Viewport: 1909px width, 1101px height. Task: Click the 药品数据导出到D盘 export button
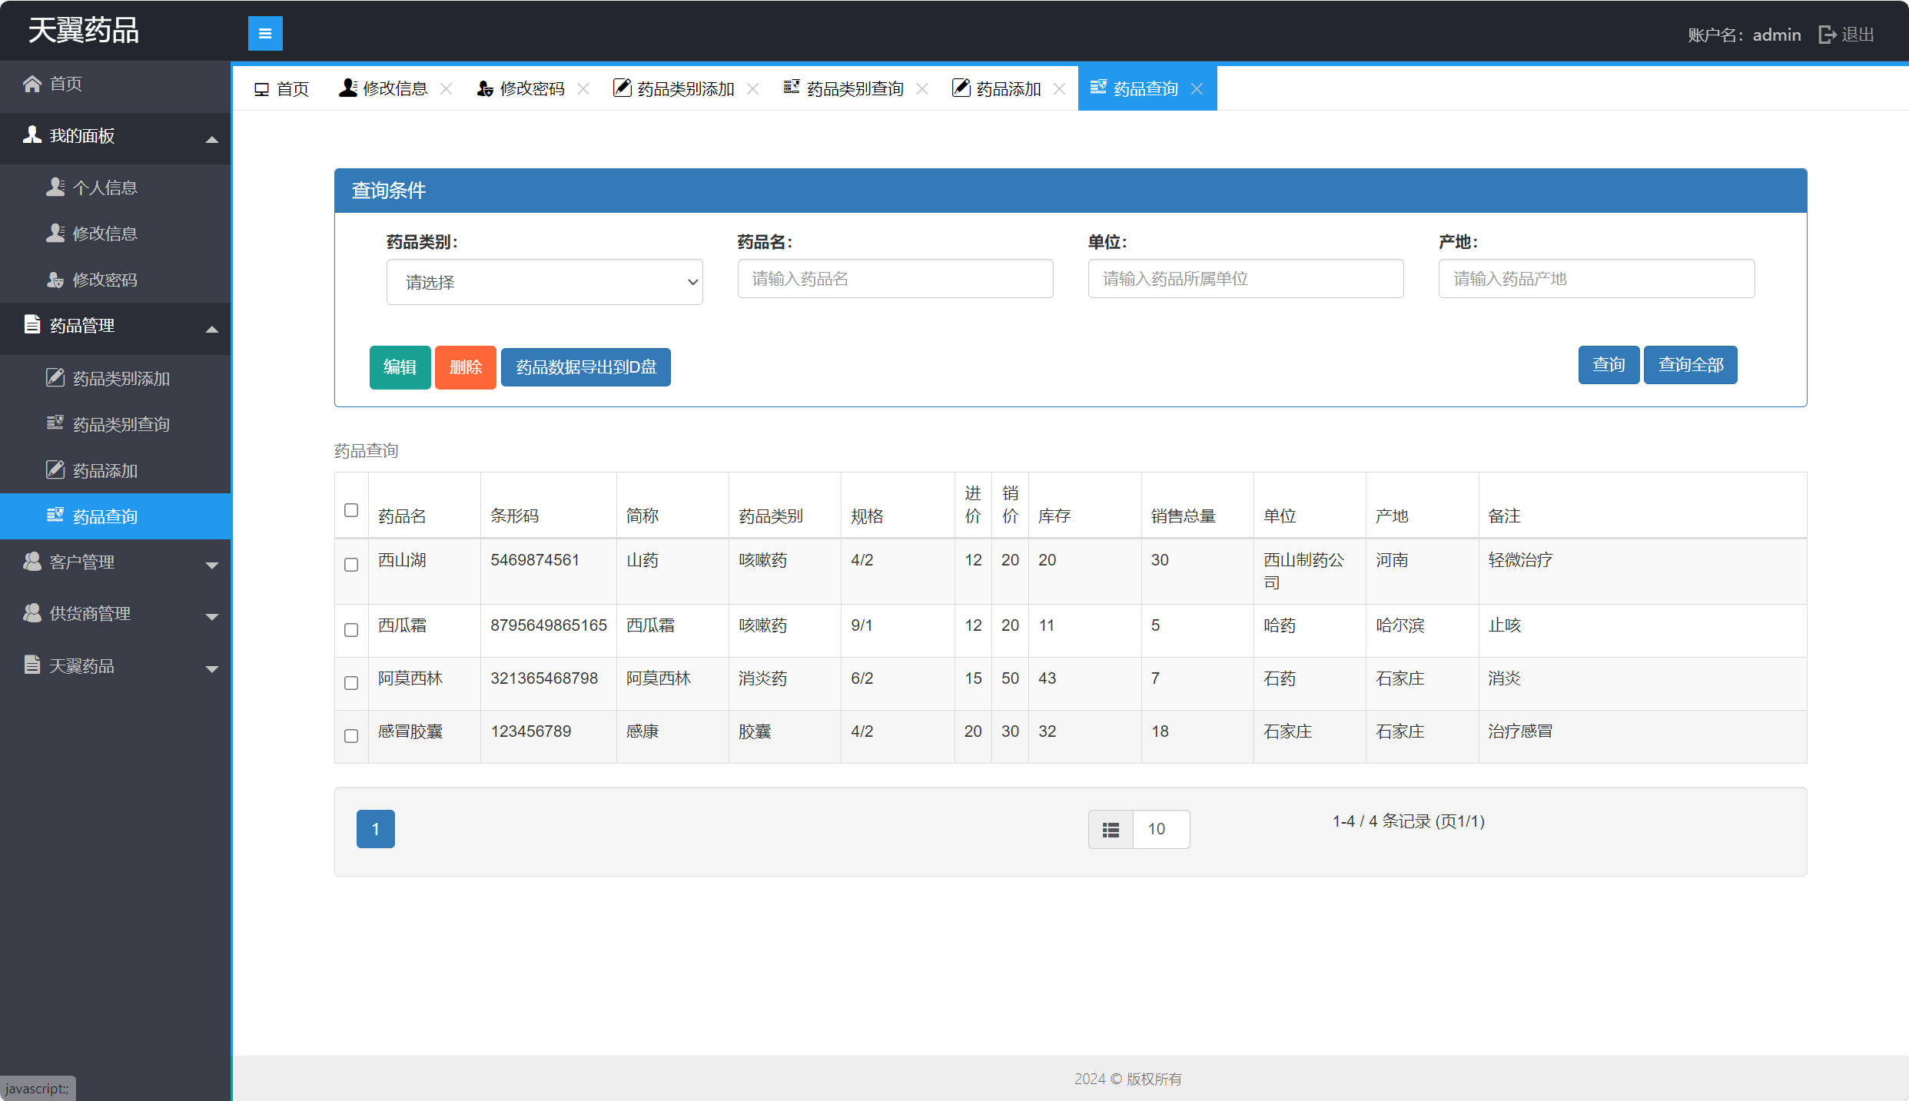tap(586, 367)
